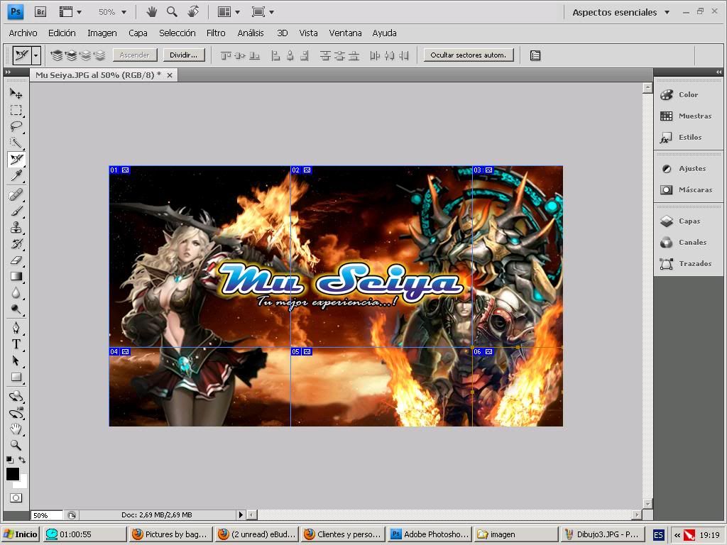Open the Windows Inicio start button
The height and width of the screenshot is (545, 727).
[x=21, y=534]
